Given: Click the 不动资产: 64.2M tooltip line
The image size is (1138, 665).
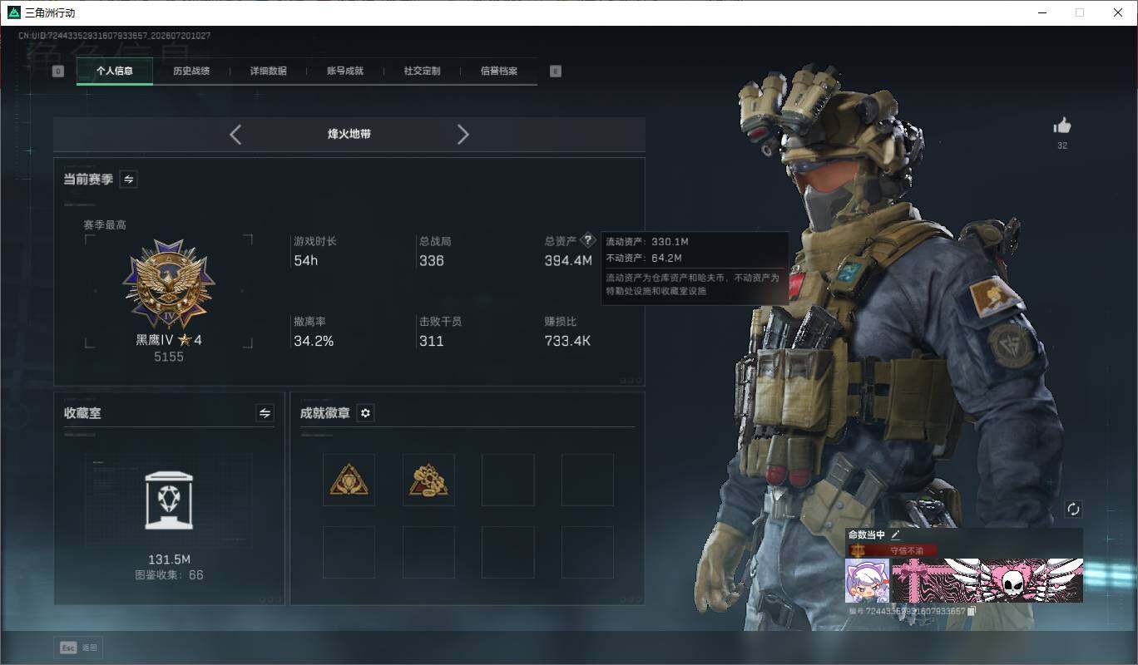Looking at the screenshot, I should point(644,258).
